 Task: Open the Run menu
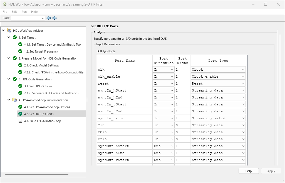pyautogui.click(x=24, y=12)
